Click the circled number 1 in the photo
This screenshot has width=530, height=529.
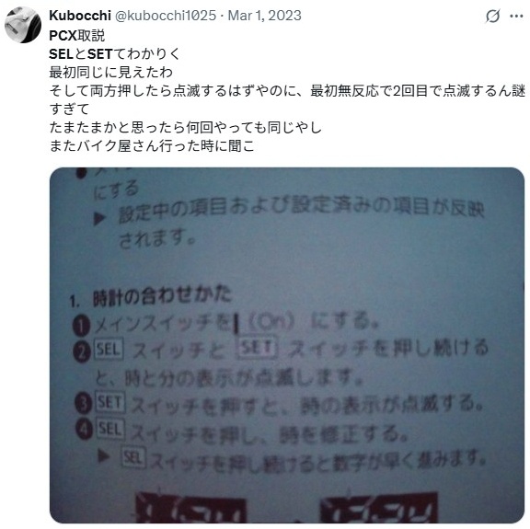[82, 326]
